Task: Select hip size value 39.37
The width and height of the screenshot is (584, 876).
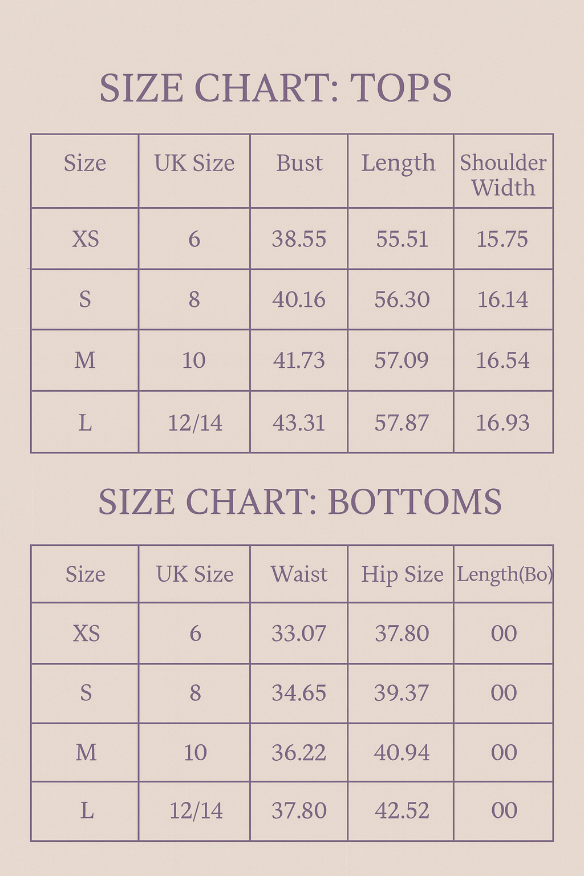Action: pos(401,693)
